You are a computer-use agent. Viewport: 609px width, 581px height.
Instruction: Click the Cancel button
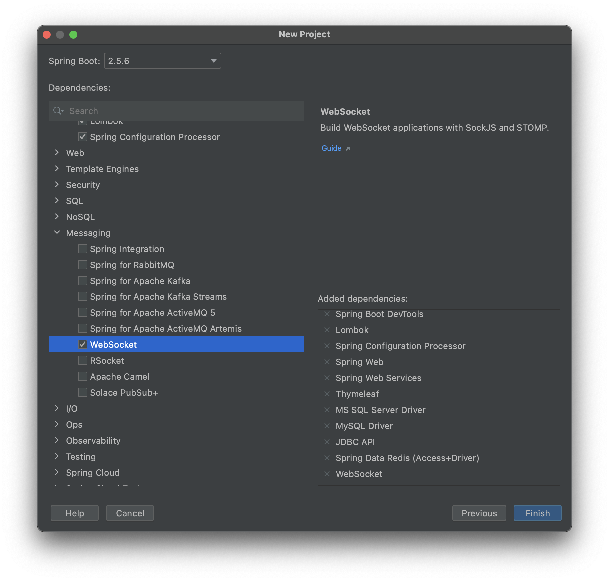pos(130,513)
